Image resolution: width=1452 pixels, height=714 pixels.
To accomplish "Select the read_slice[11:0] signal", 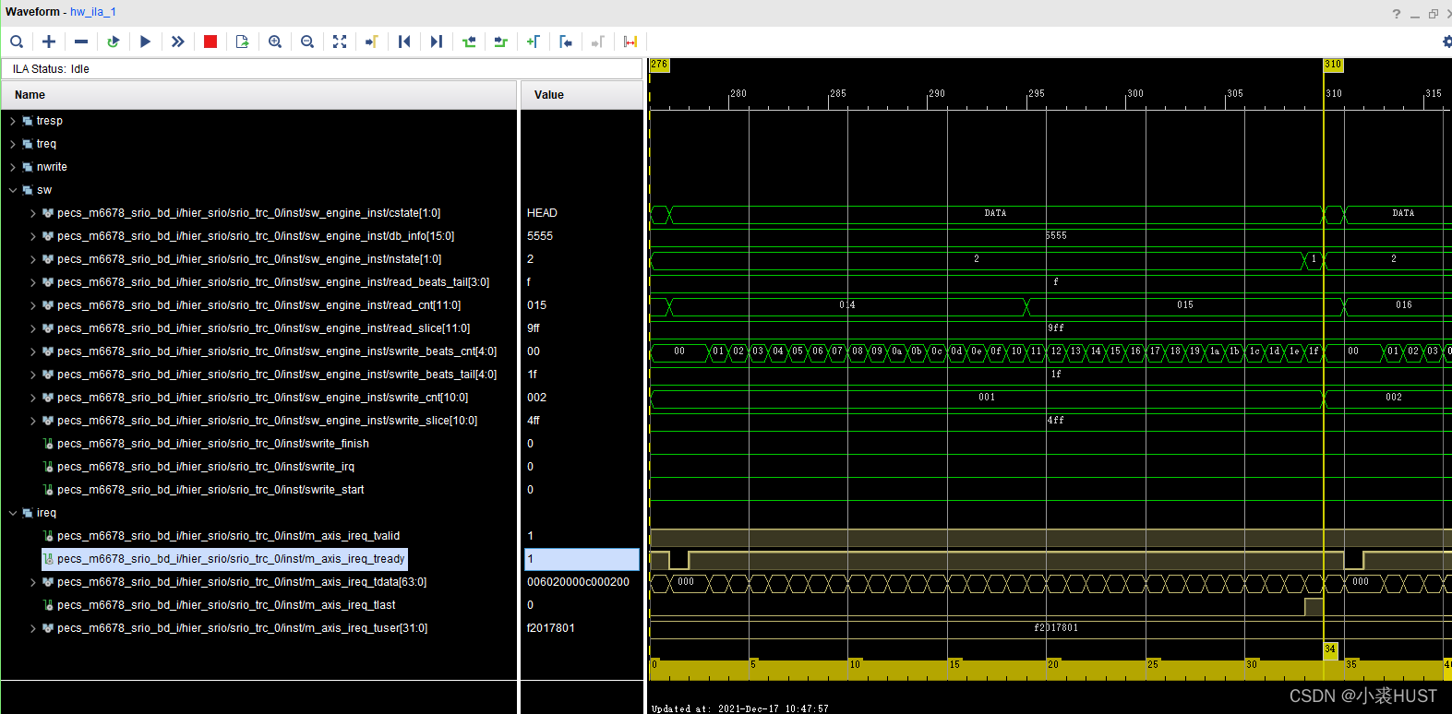I will 263,328.
